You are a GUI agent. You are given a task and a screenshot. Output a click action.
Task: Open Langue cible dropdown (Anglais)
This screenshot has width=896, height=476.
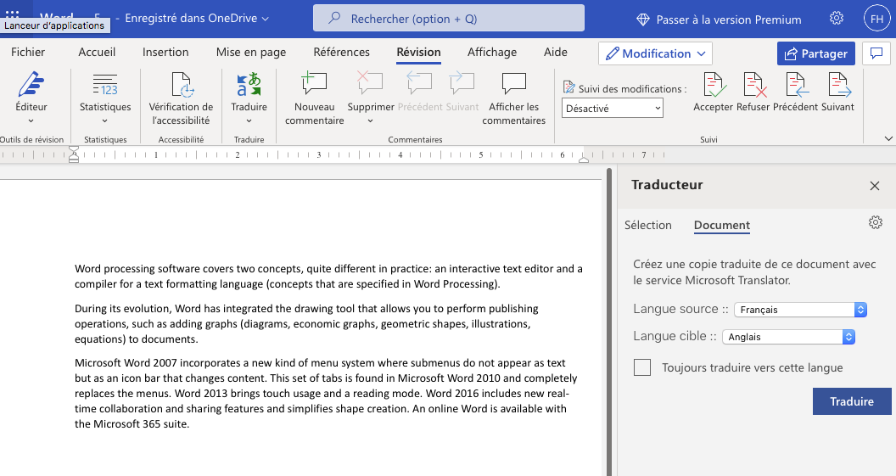[788, 337]
